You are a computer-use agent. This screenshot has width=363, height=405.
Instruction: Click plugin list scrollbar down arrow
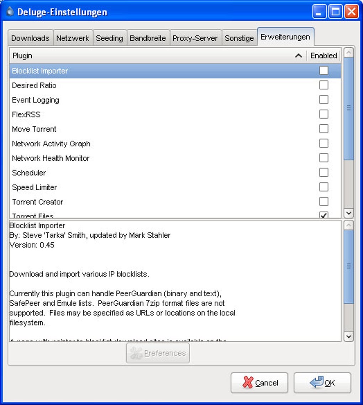pos(349,213)
